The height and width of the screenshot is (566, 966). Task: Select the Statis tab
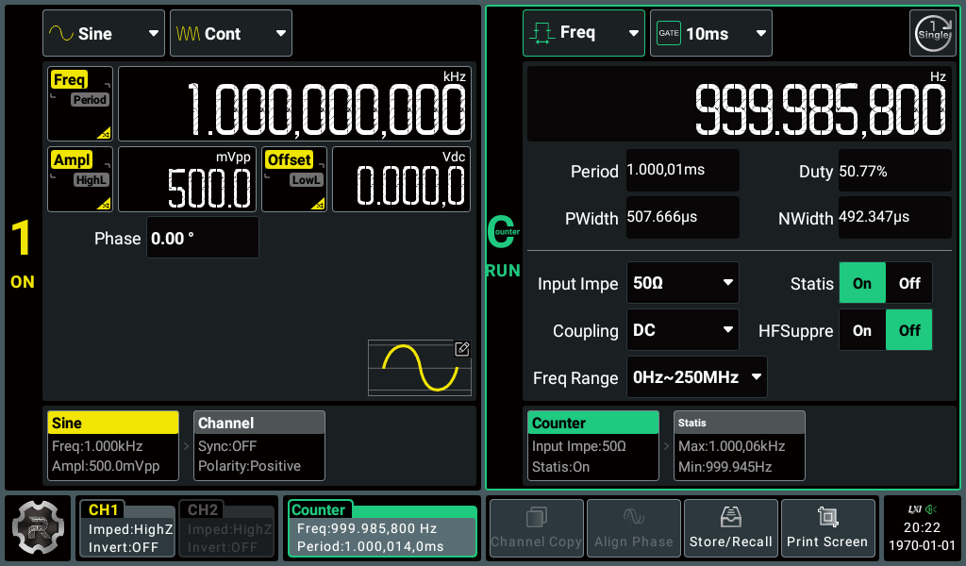click(x=739, y=421)
